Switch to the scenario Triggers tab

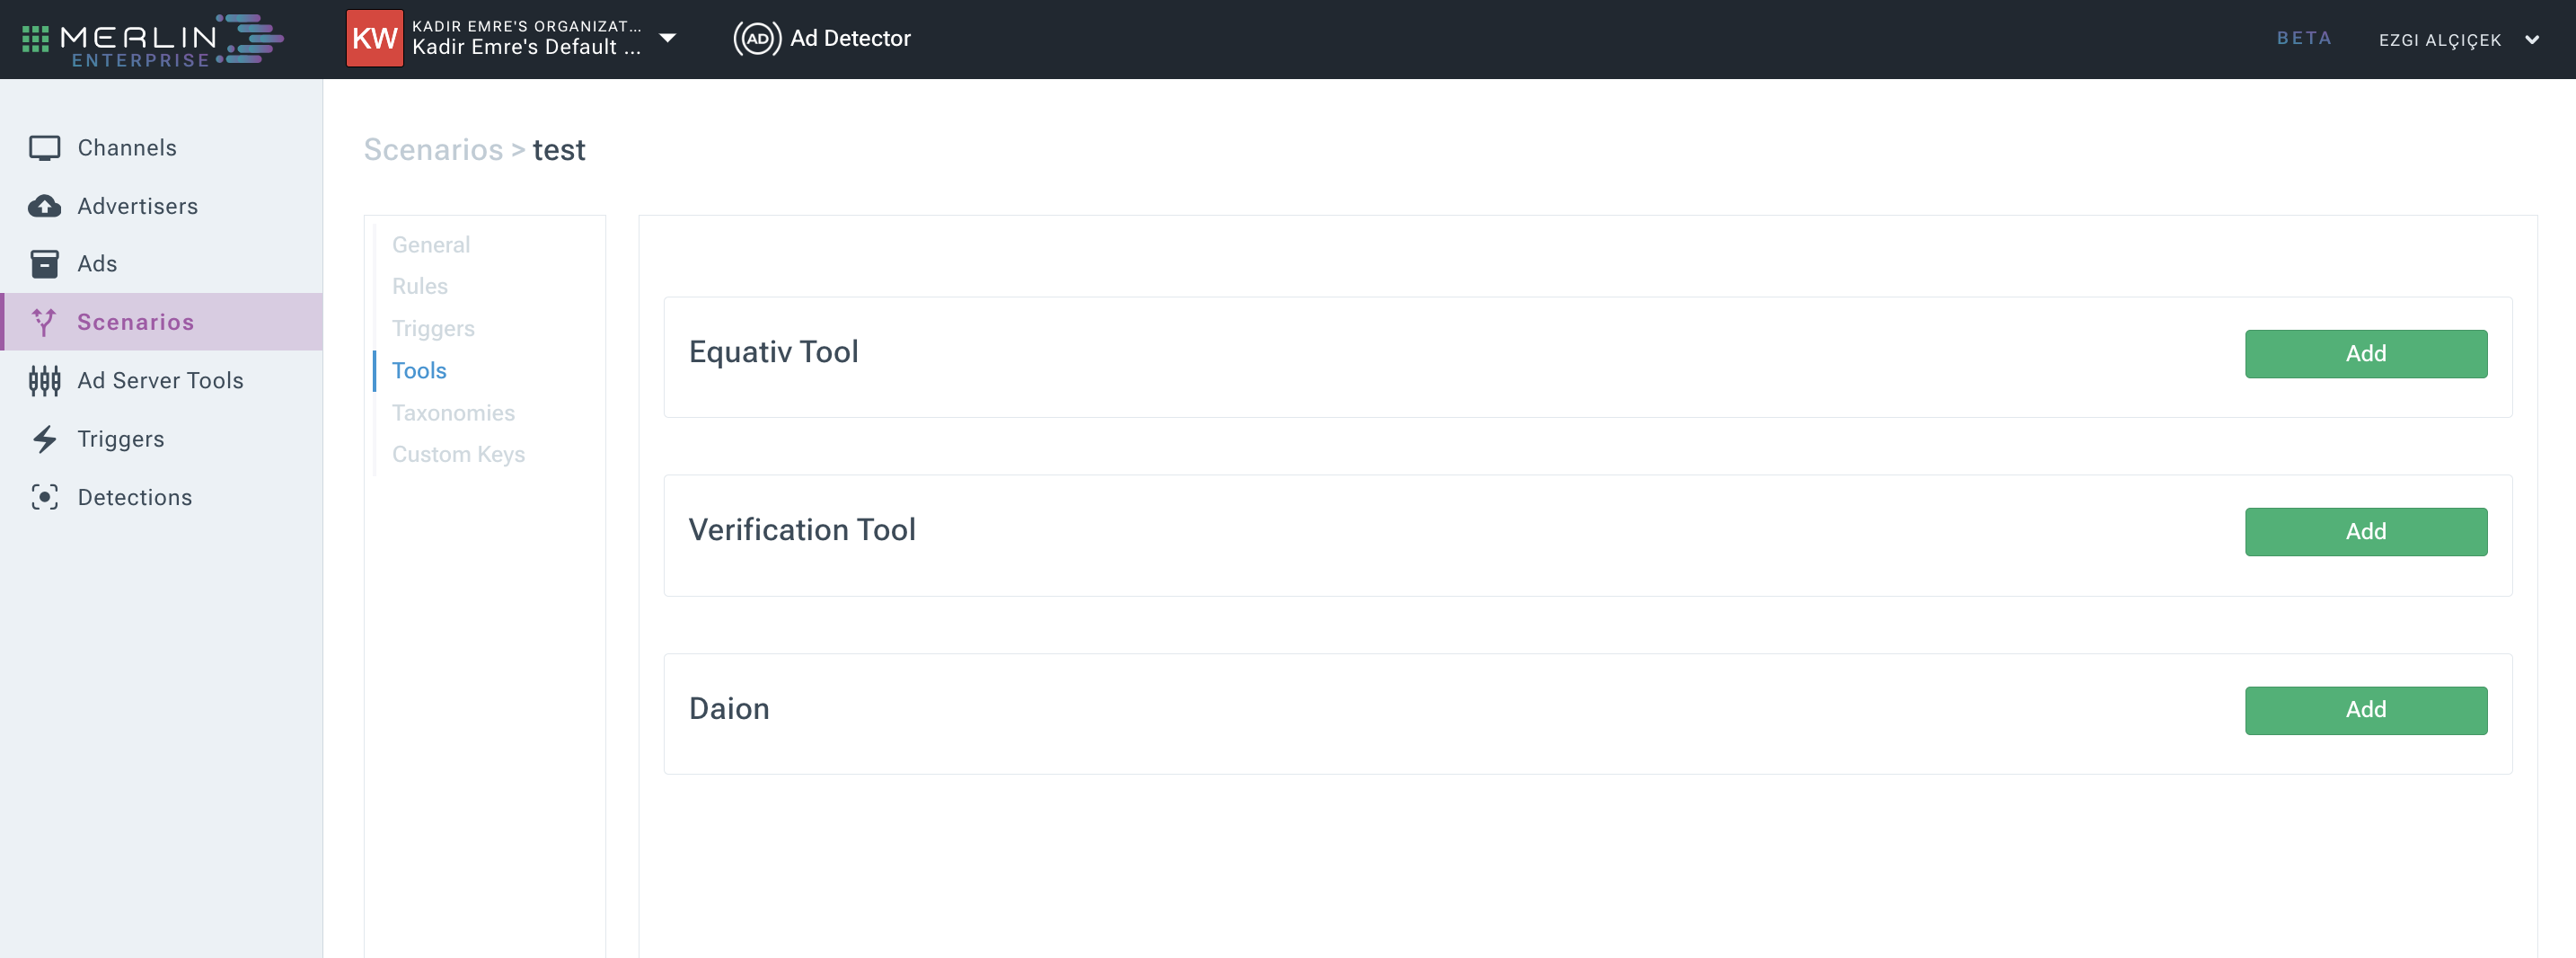(433, 328)
